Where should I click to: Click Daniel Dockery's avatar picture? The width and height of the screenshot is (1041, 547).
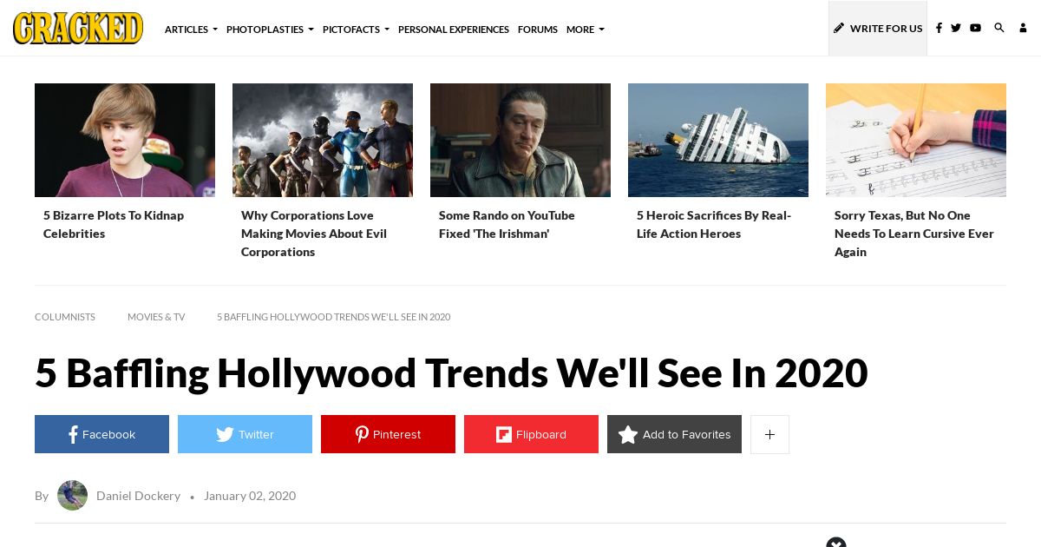click(x=72, y=495)
